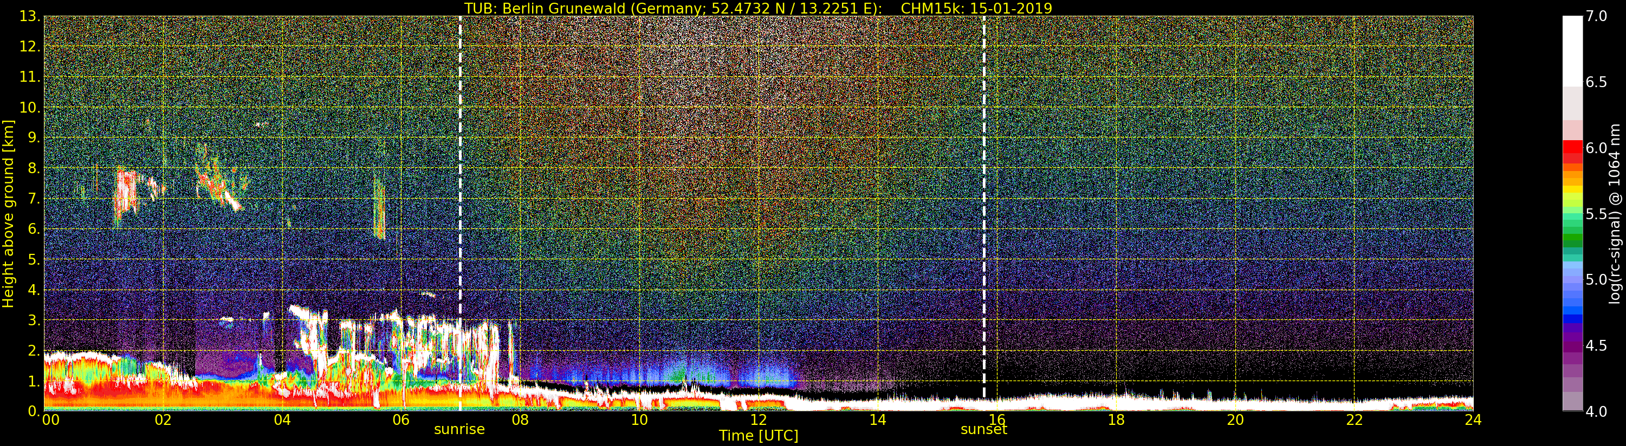
Task: Click the y-axis tick label 1.
Action: [34, 381]
